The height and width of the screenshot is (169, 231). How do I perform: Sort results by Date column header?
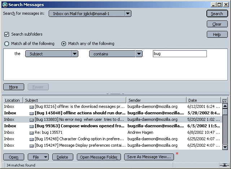coord(203,100)
